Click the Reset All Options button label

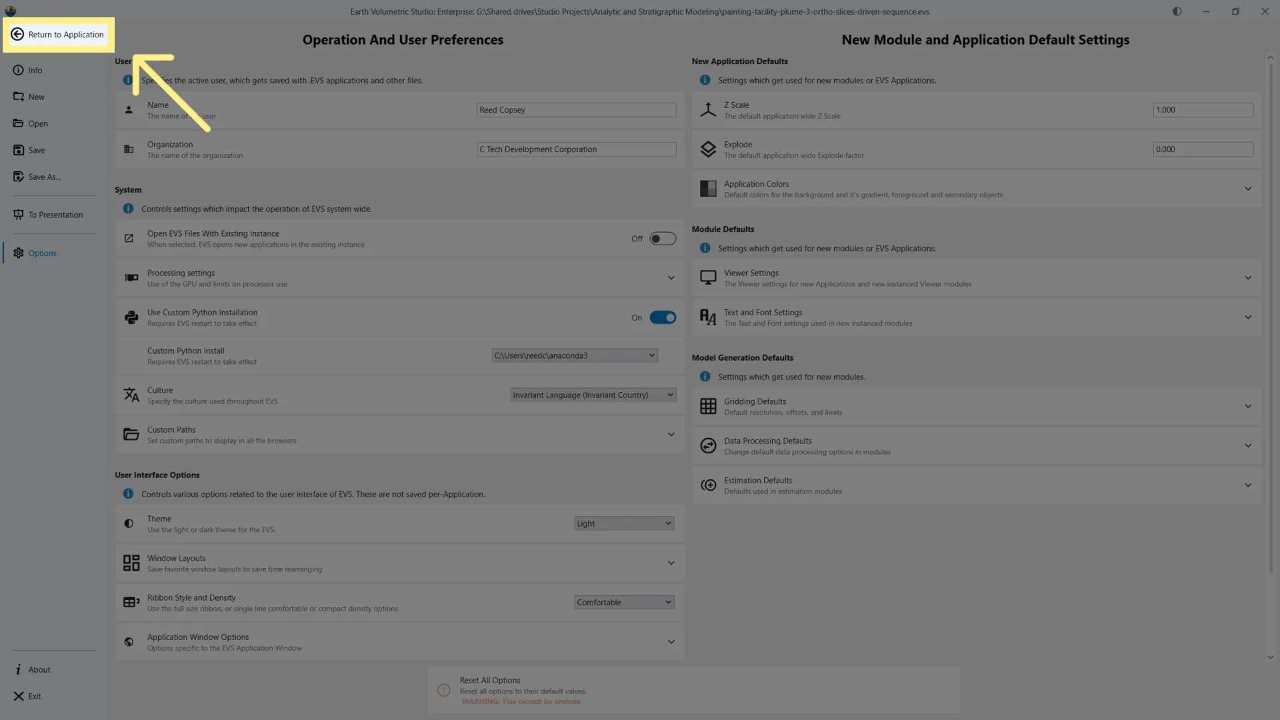(x=490, y=680)
